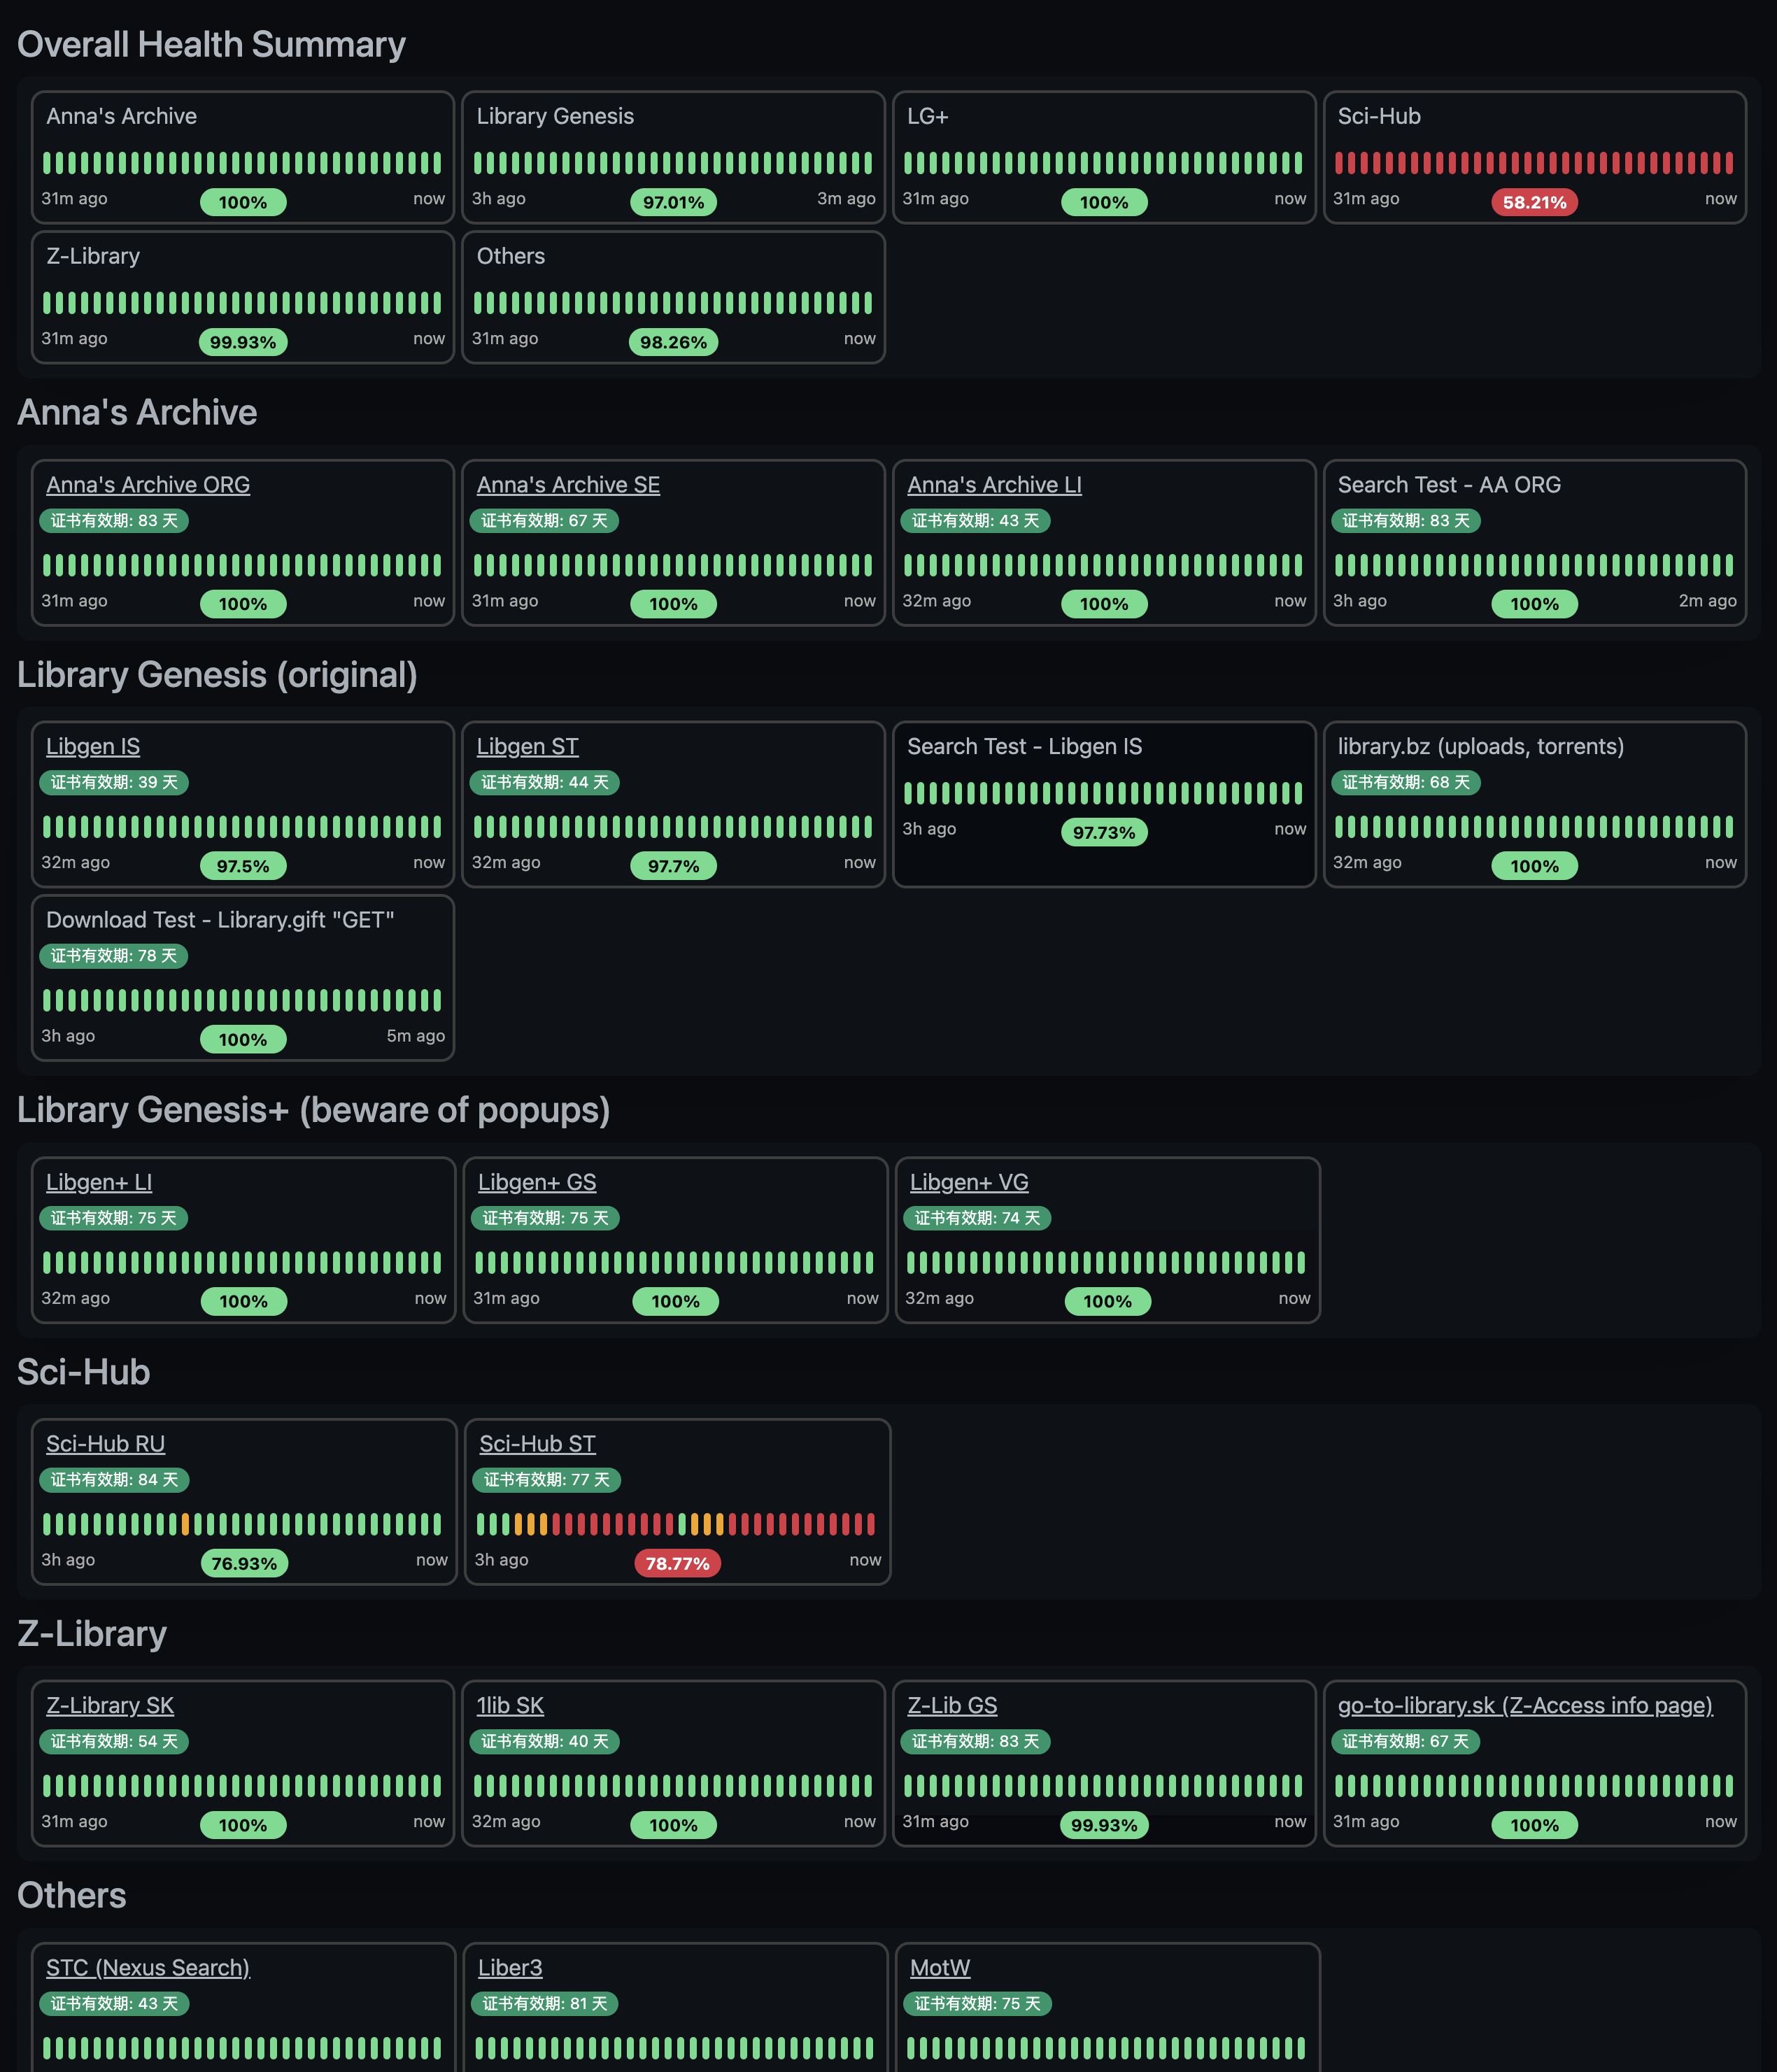Image resolution: width=1777 pixels, height=2072 pixels.
Task: Click the Z-Lib GS 99.93% badge
Action: (x=1104, y=1825)
